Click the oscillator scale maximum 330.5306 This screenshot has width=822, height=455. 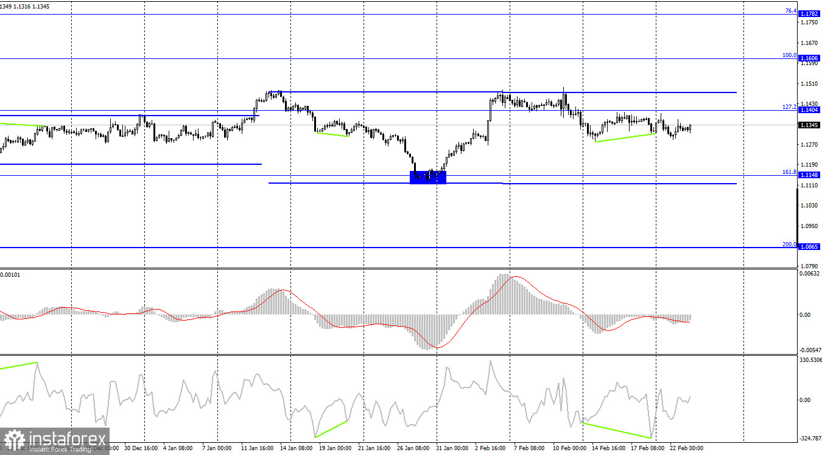(810, 360)
